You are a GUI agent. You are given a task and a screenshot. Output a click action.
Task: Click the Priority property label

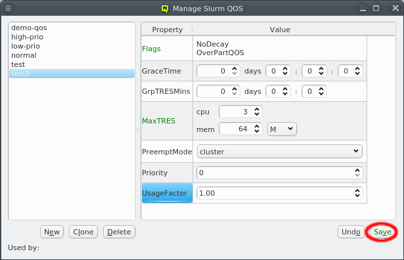pos(154,173)
